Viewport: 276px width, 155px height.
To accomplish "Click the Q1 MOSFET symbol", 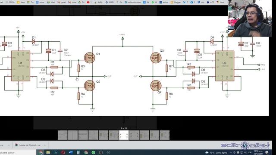I will click(90, 58).
